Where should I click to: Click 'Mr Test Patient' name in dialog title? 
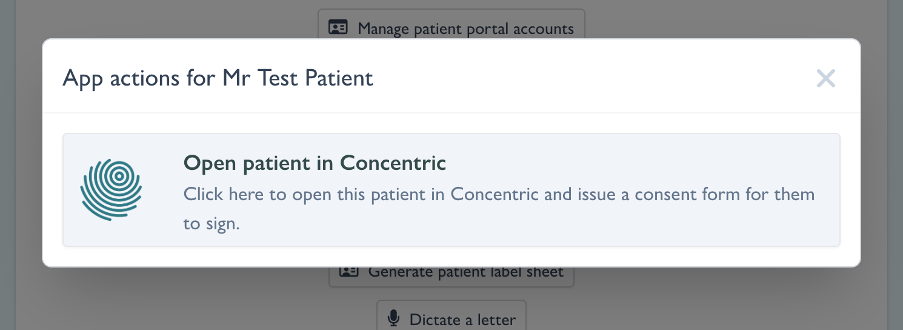pos(298,78)
